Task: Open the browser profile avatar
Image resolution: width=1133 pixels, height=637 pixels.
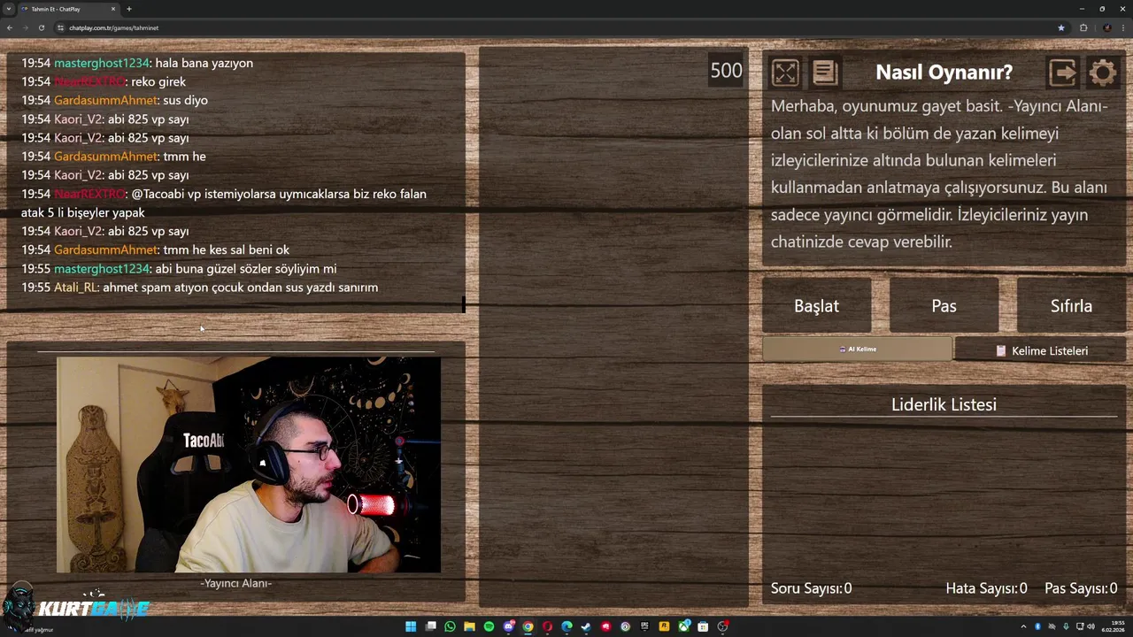Action: point(1106,27)
